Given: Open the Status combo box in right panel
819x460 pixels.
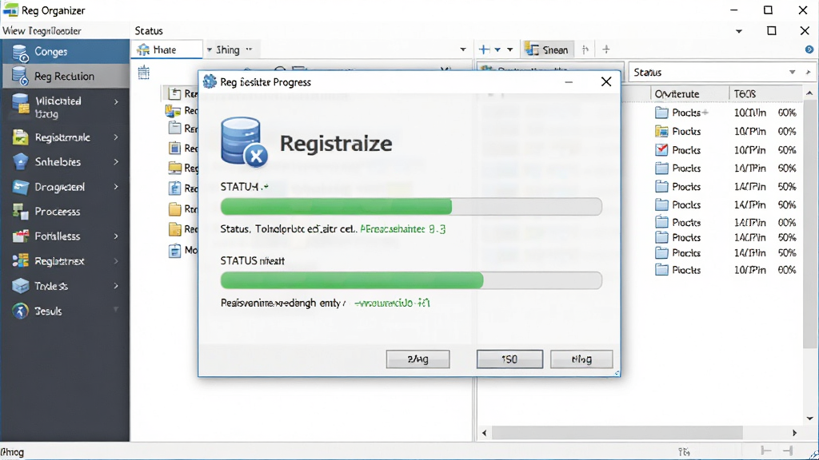Looking at the screenshot, I should [721, 73].
